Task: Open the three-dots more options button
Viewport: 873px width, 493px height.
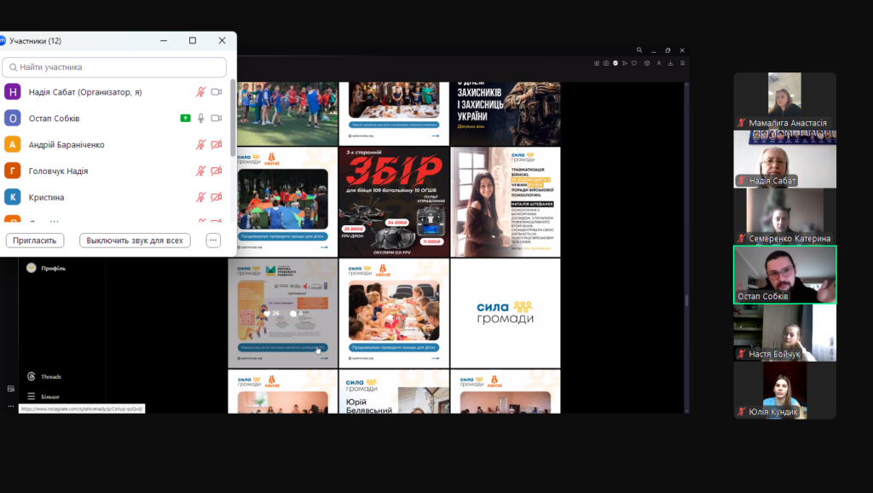Action: [x=213, y=240]
